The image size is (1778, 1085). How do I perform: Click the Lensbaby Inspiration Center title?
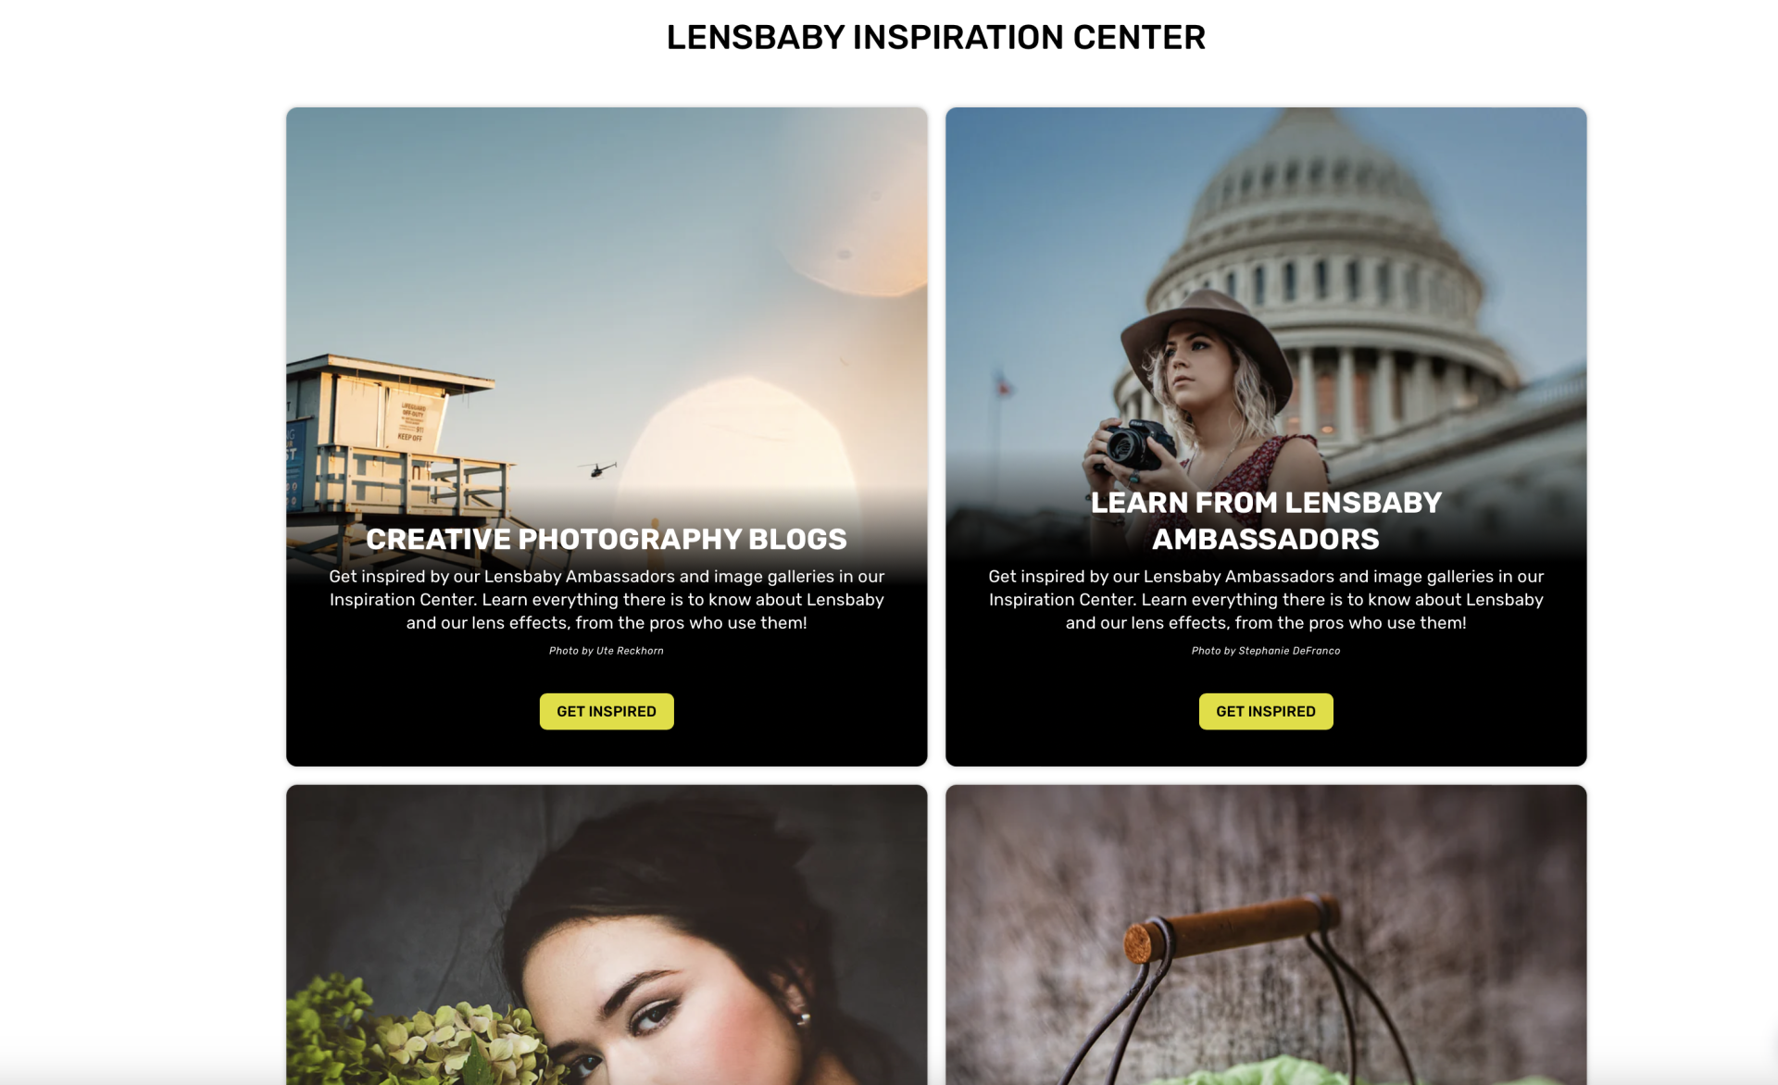(x=936, y=37)
